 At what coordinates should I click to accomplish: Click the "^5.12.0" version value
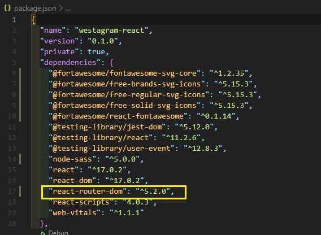coord(194,127)
